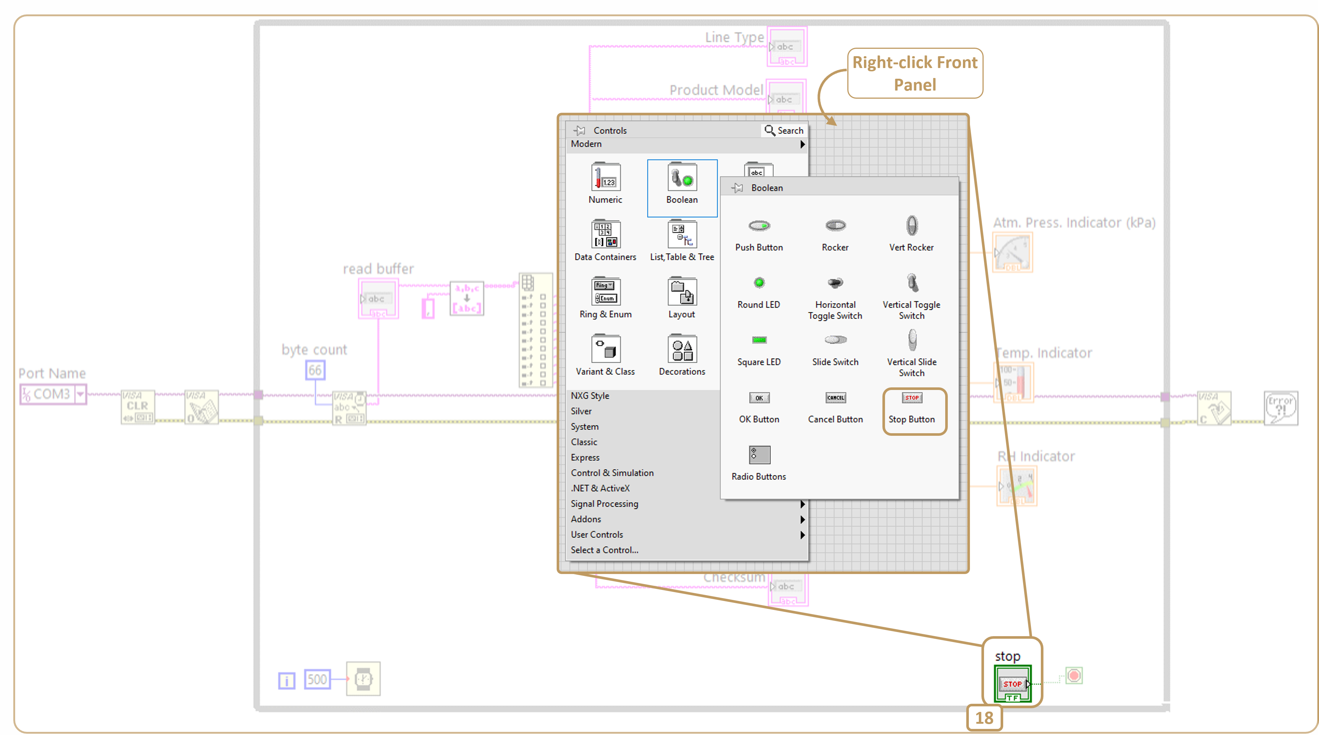Click the Temp. Indicator thermometer terminal
This screenshot has width=1319, height=740.
point(1014,383)
